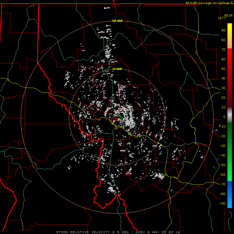Screen dimensions: 234x234
Task: Click the 03:16 timestamp
Action: (x=174, y=232)
